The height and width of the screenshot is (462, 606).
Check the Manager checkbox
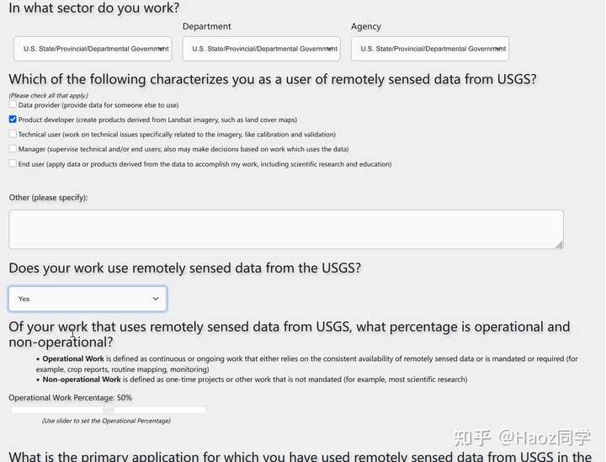13,149
